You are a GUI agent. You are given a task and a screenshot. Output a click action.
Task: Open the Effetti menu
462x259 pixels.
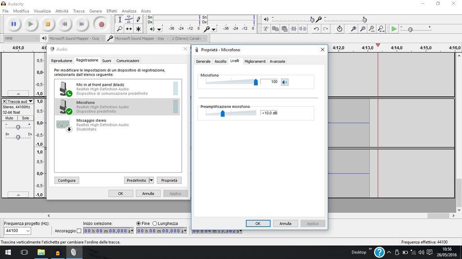click(111, 11)
